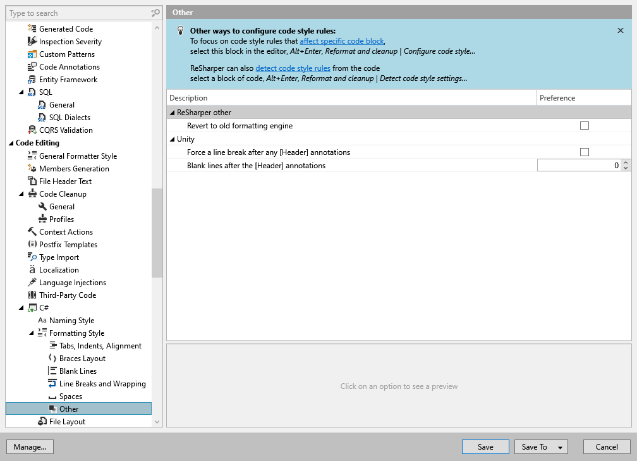Image resolution: width=637 pixels, height=461 pixels.
Task: Collapse the Code Editing section
Action: [x=11, y=143]
